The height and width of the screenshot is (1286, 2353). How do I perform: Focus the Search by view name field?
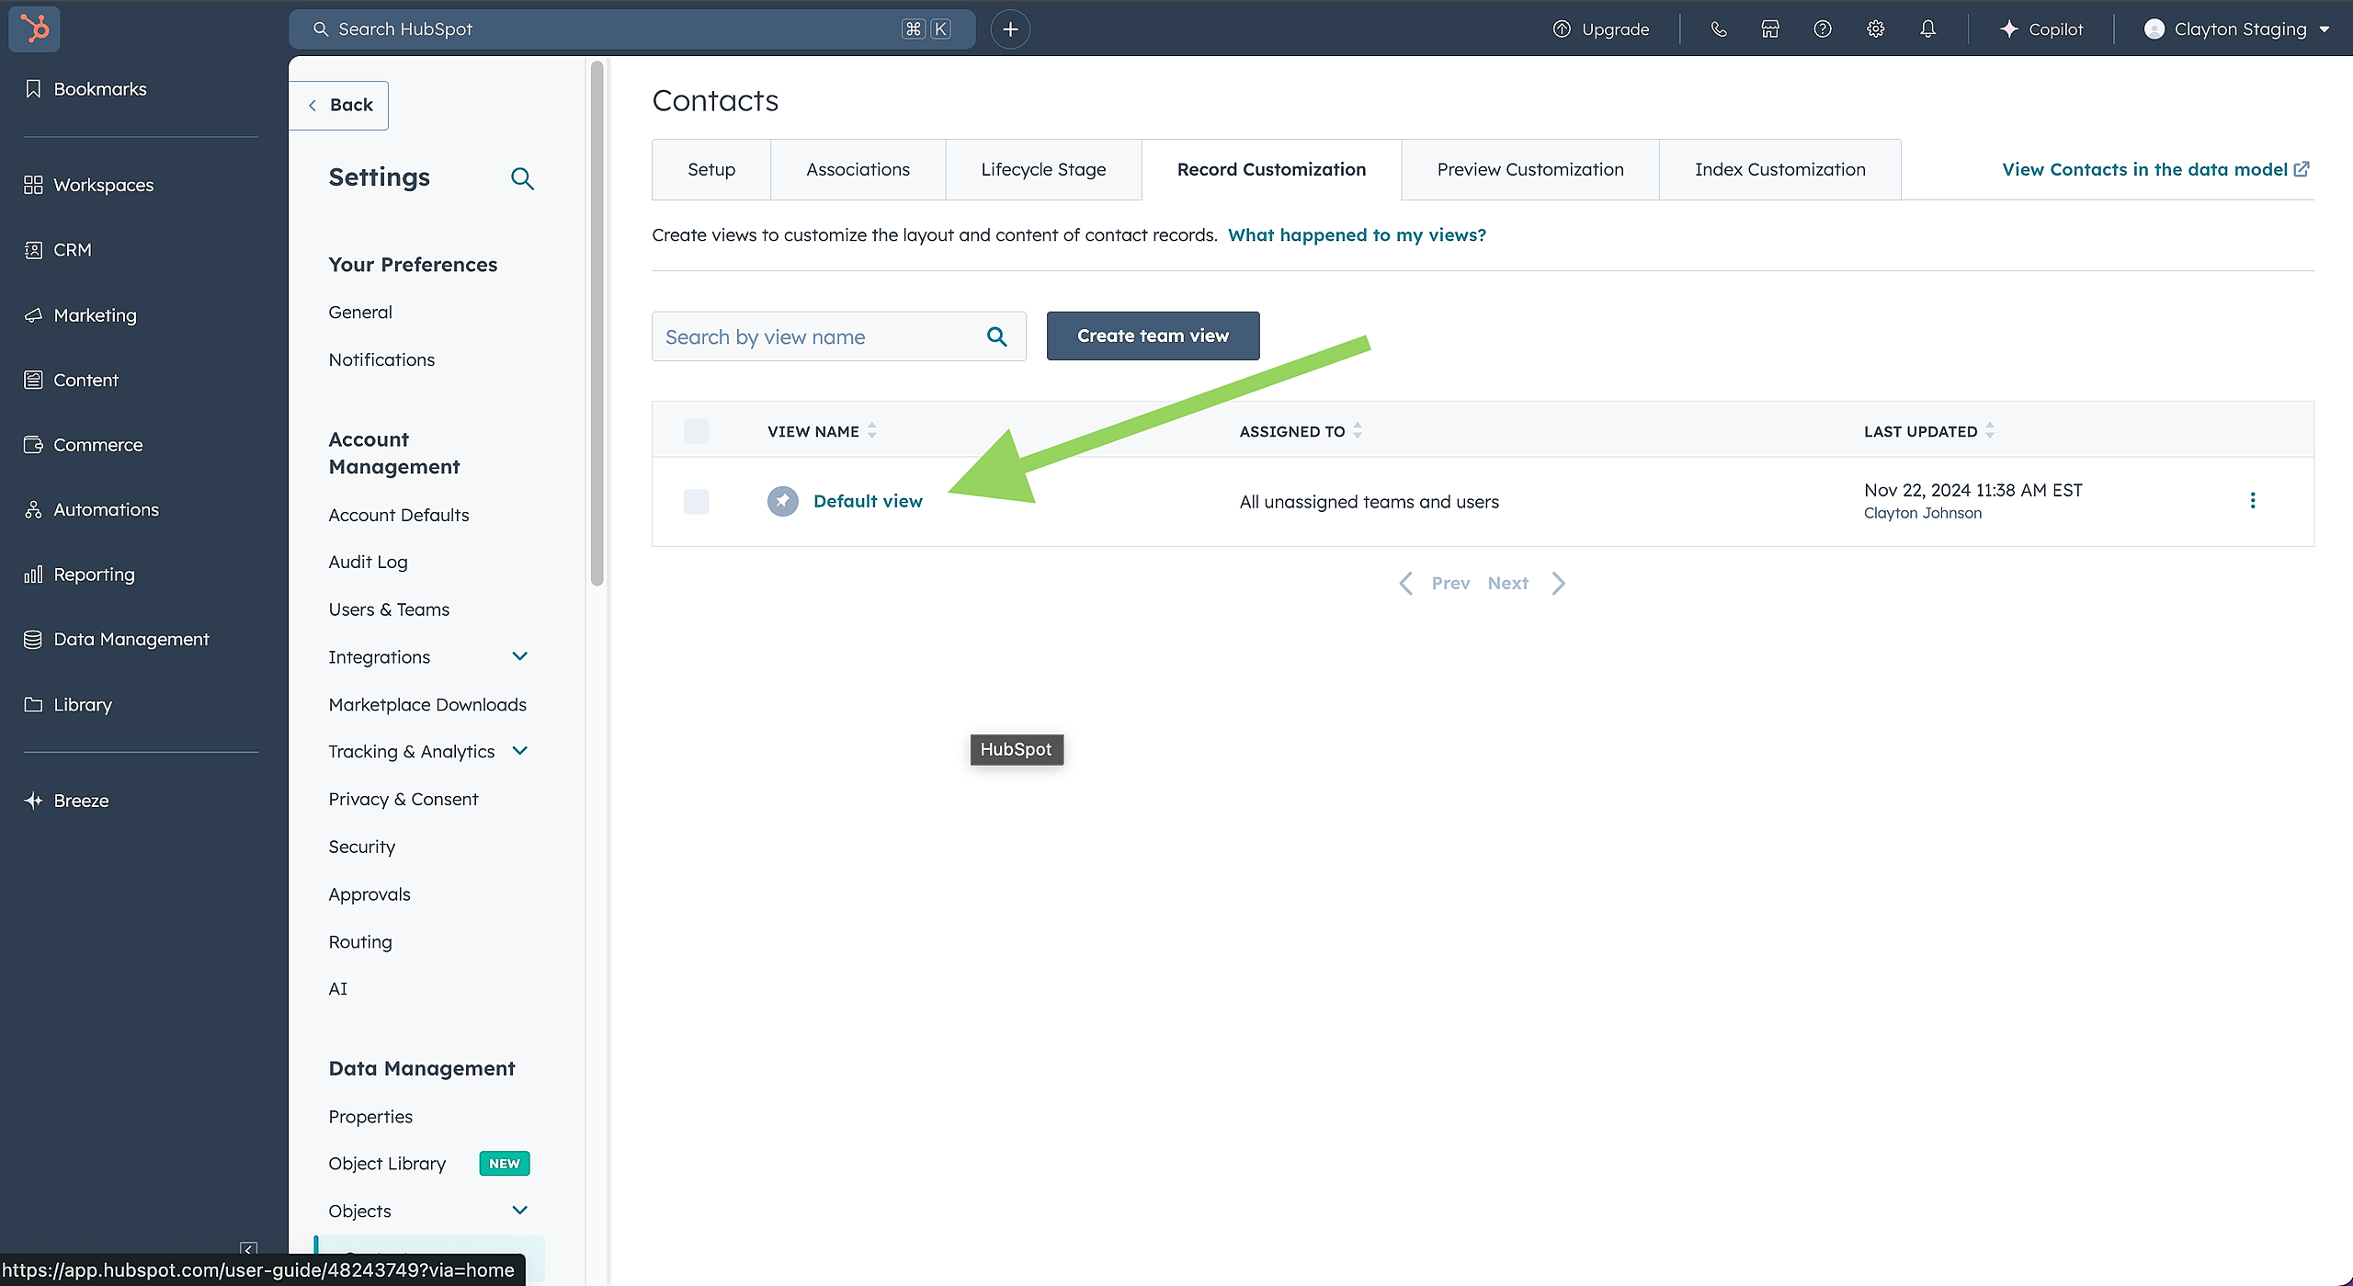pyautogui.click(x=818, y=337)
